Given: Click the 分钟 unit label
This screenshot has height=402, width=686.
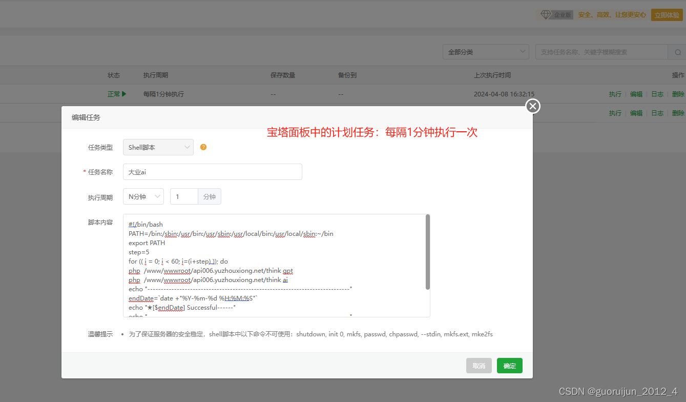Looking at the screenshot, I should 210,196.
